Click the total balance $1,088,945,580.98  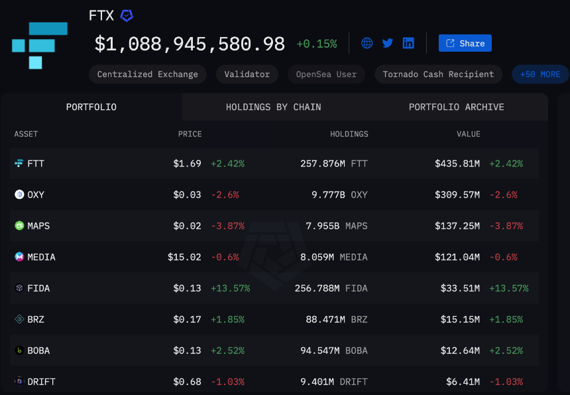(x=190, y=44)
